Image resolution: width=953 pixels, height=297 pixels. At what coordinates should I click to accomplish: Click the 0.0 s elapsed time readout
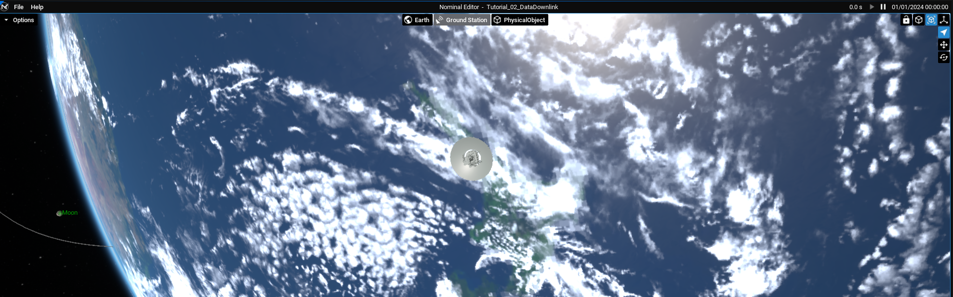(x=856, y=7)
